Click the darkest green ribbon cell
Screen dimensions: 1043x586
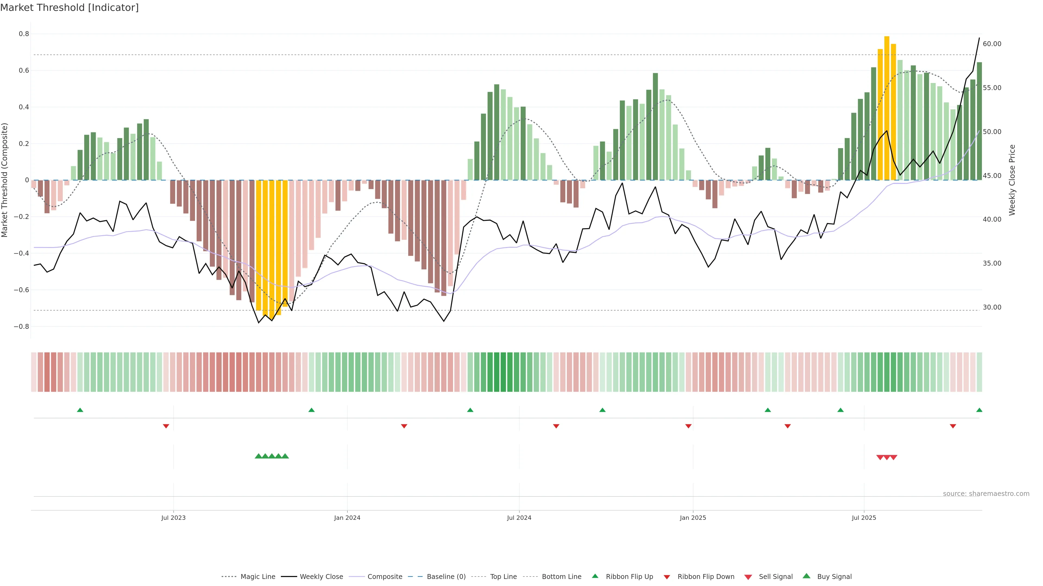tap(503, 372)
